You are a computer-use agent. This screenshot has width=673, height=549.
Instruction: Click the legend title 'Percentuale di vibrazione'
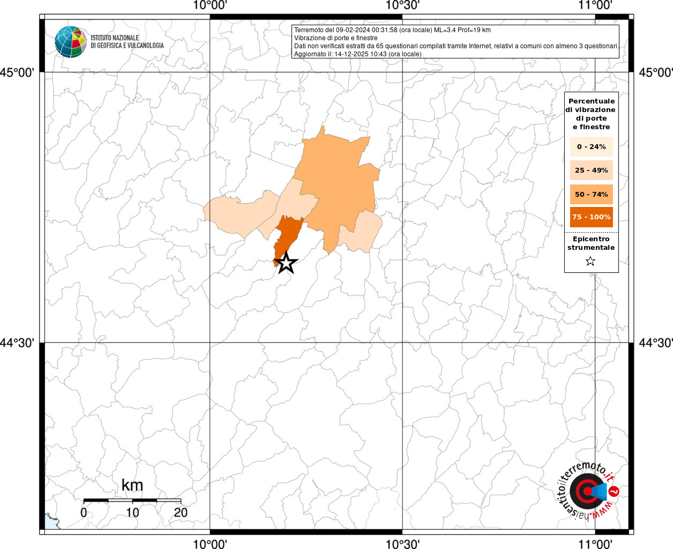[590, 114]
